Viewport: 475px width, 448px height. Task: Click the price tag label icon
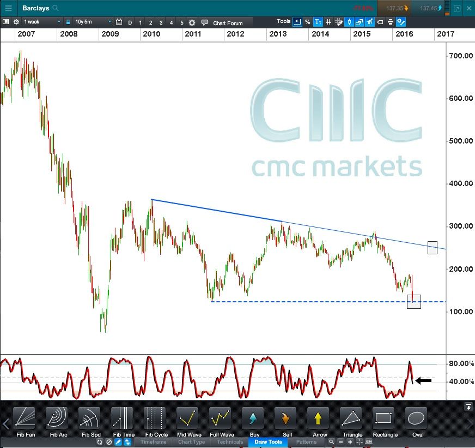pos(380,22)
